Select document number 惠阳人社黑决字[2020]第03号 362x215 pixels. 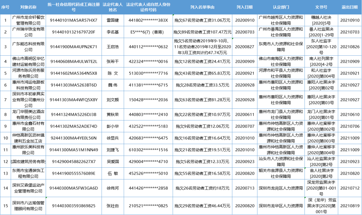pos(321,100)
